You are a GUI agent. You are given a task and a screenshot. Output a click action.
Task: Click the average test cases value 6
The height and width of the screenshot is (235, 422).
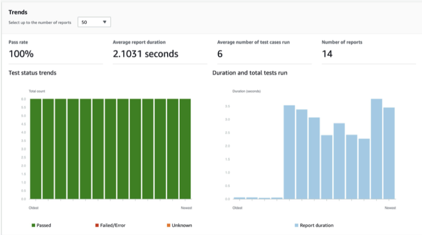point(220,54)
